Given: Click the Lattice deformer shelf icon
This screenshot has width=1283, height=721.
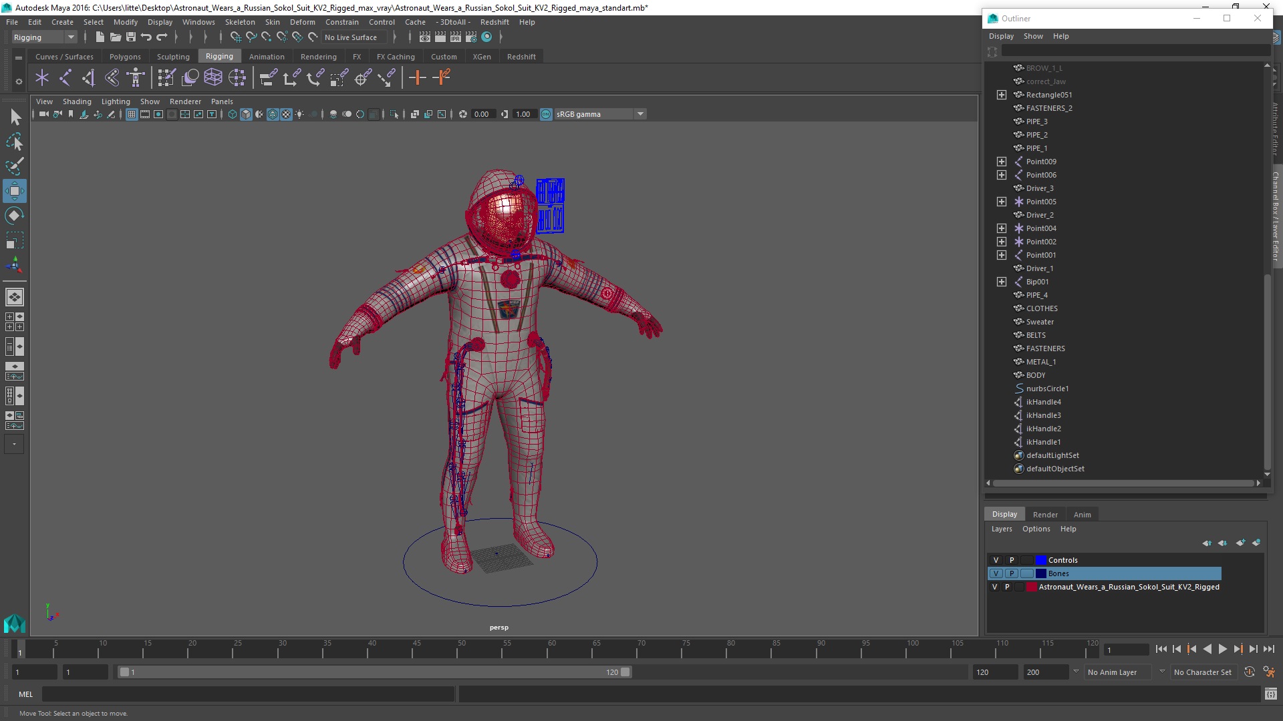Looking at the screenshot, I should click(213, 78).
